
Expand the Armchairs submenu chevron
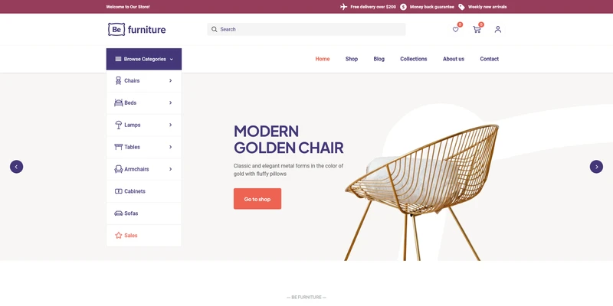[x=170, y=169]
